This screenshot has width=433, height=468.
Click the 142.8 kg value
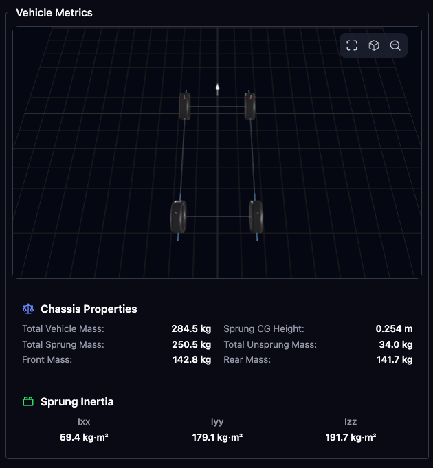pos(192,359)
